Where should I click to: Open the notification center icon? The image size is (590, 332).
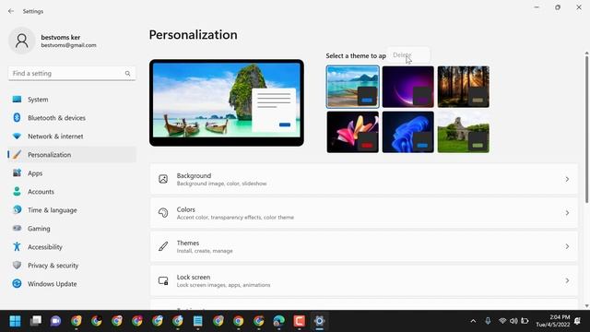tap(577, 321)
